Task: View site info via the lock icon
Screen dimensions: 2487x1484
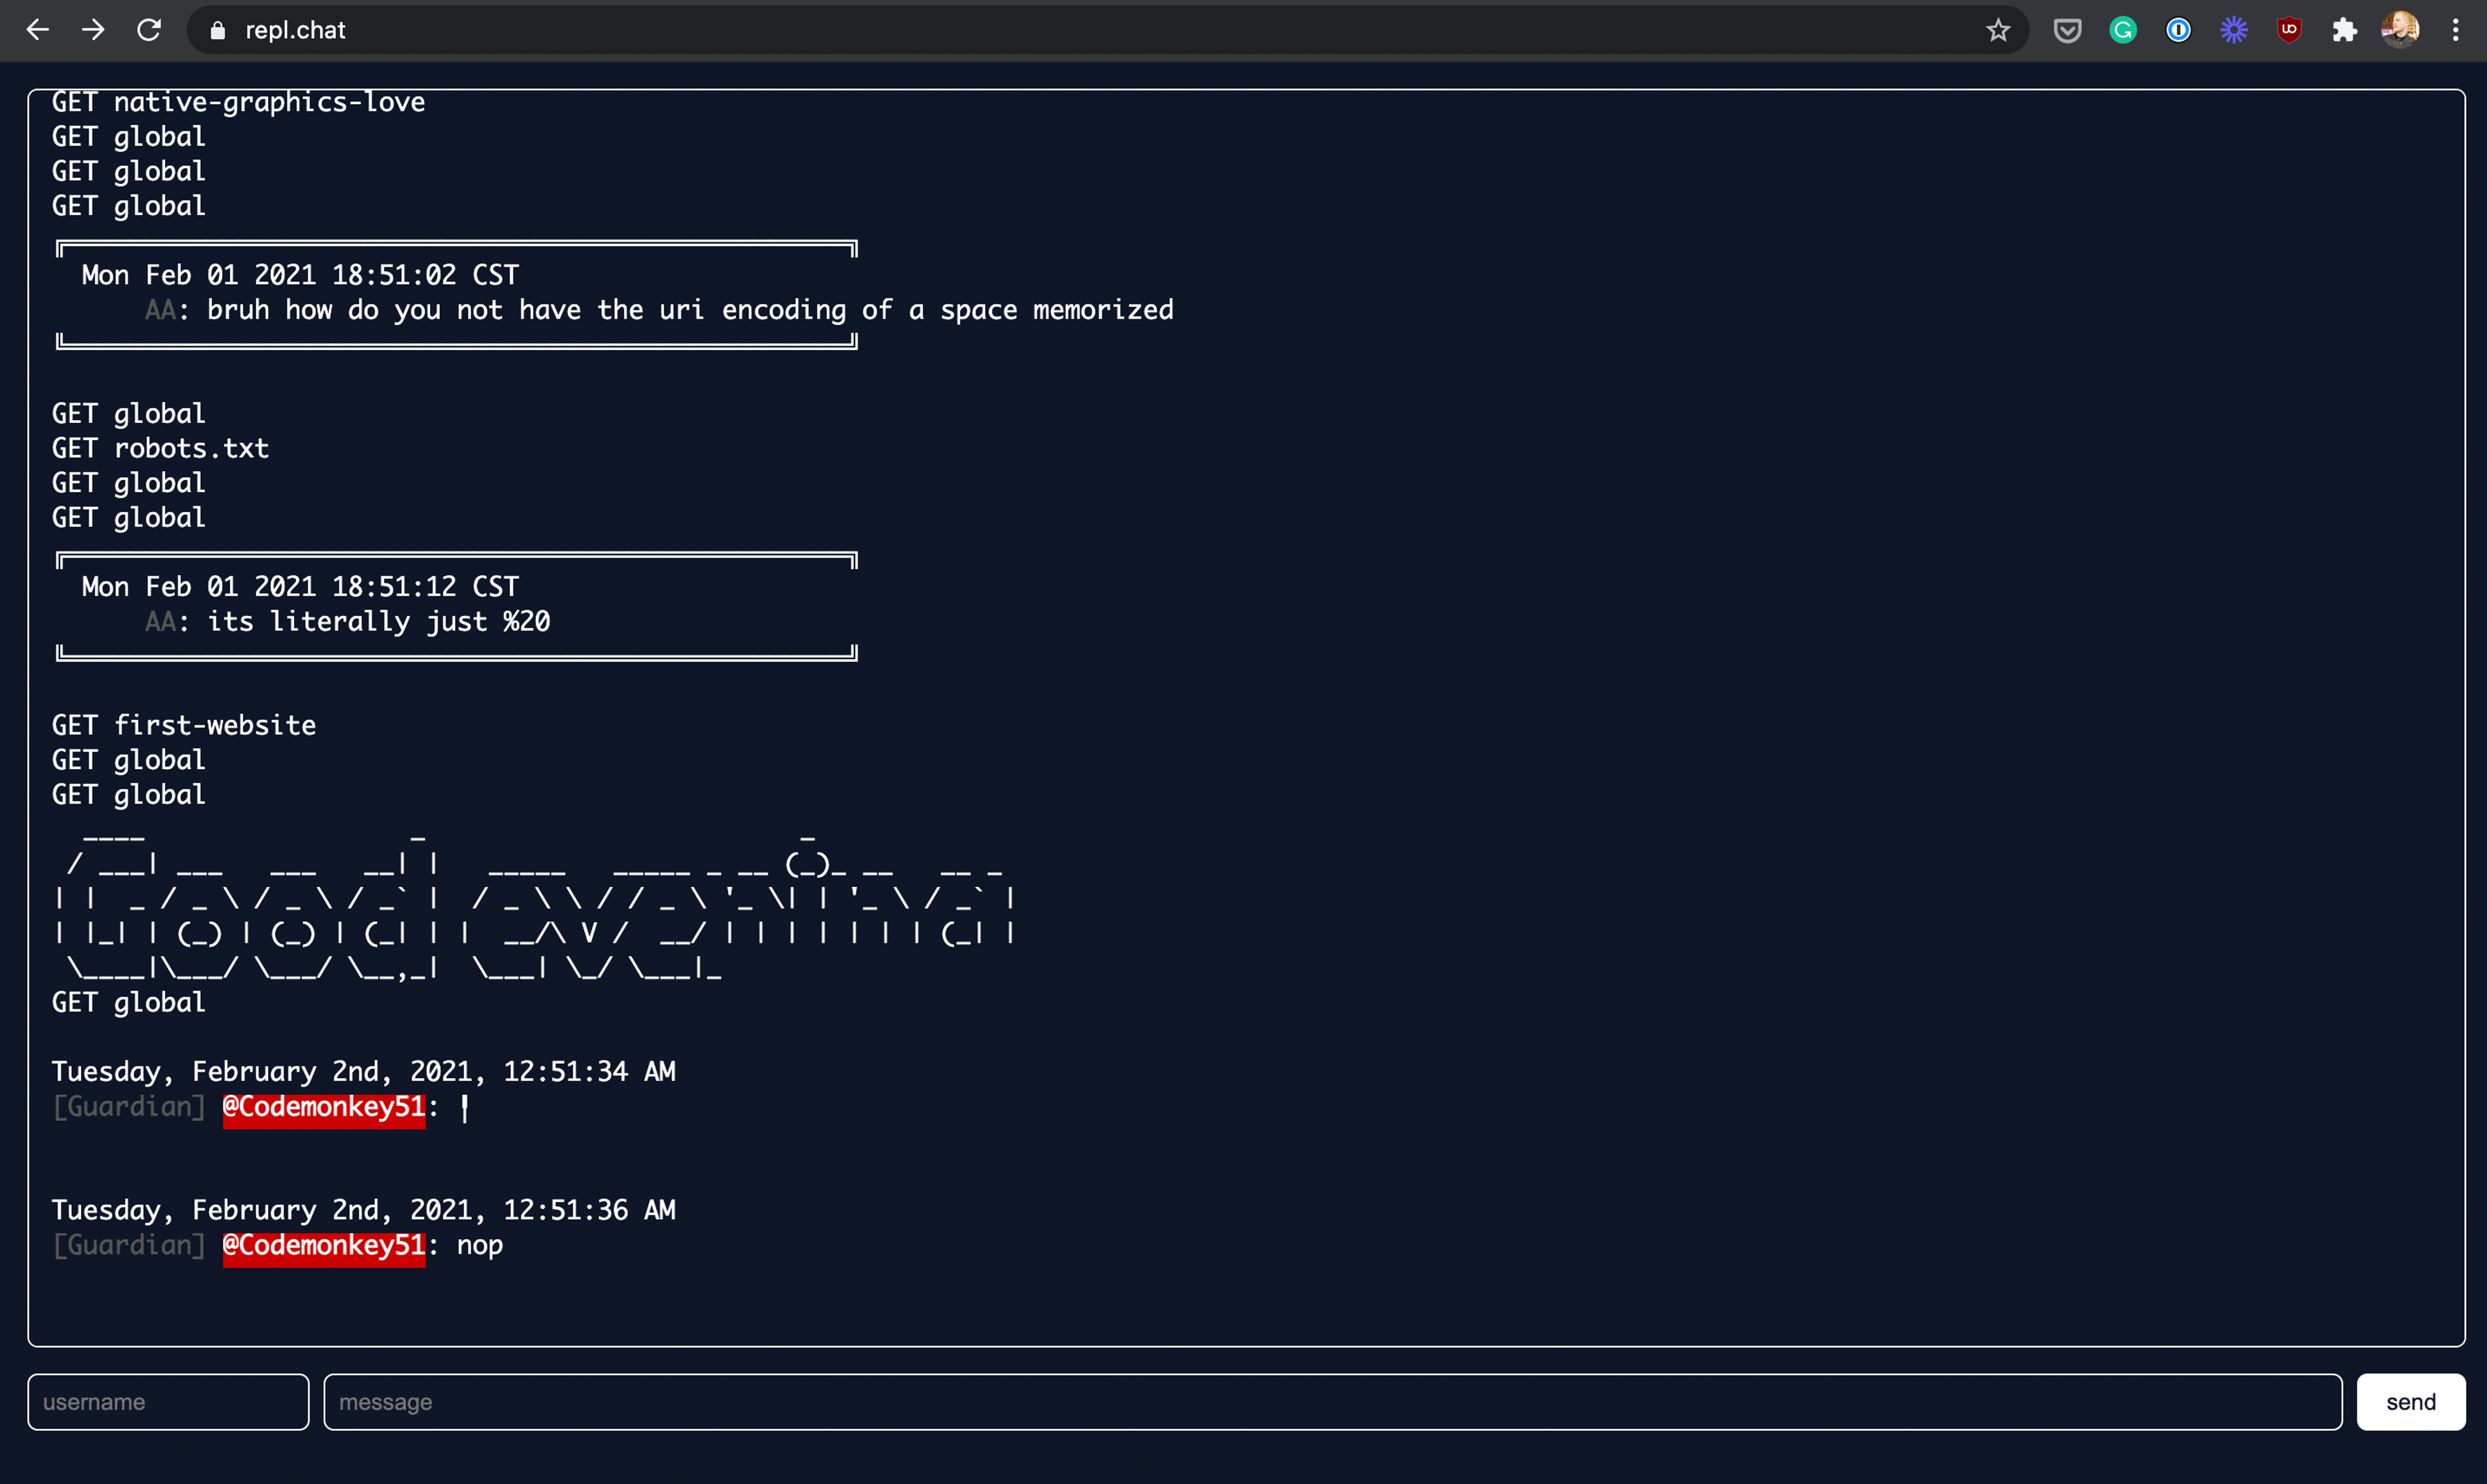Action: tap(217, 31)
